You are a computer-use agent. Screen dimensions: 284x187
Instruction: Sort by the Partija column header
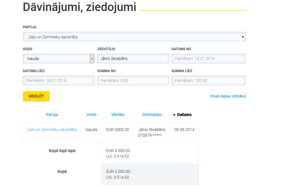[52, 115]
